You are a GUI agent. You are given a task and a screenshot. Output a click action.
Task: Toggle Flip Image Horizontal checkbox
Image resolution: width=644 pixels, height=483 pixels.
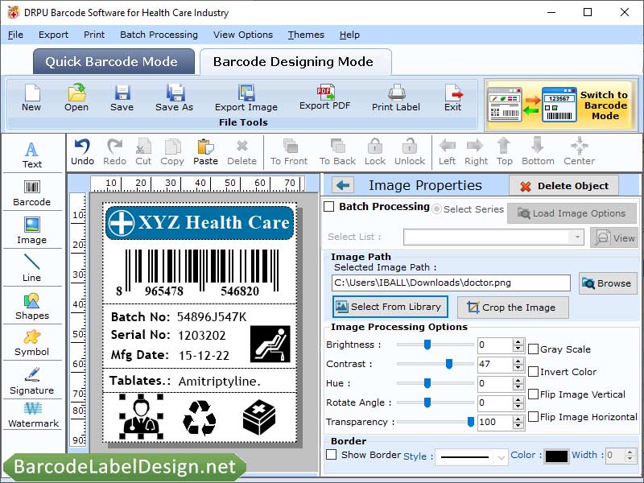[533, 417]
